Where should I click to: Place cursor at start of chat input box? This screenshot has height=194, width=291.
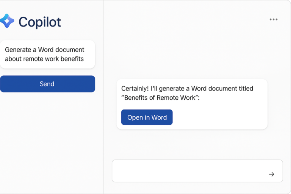click(118, 171)
